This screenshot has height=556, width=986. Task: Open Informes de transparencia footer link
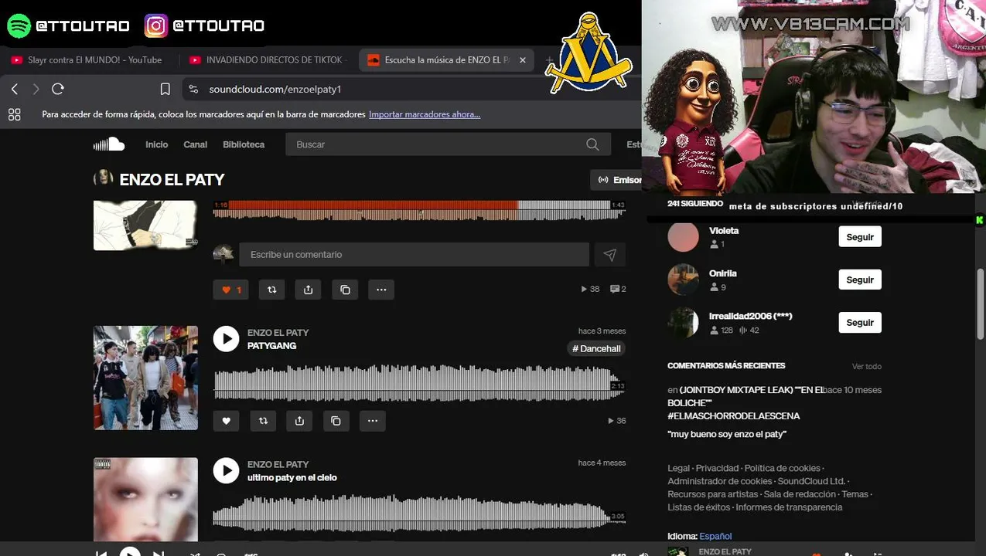[x=789, y=507]
